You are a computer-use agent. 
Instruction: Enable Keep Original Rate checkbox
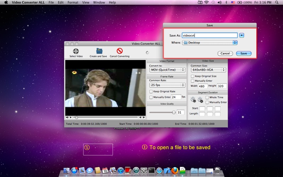pyautogui.click(x=151, y=91)
